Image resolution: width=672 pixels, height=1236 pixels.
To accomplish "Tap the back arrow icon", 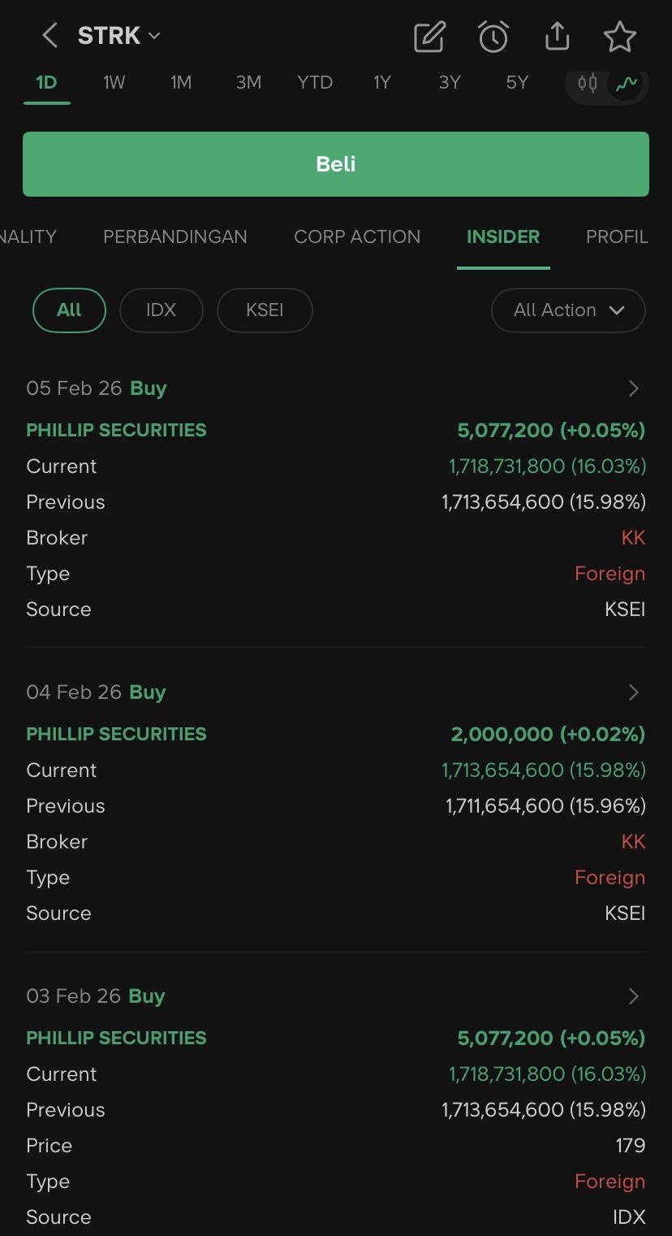I will tap(50, 36).
